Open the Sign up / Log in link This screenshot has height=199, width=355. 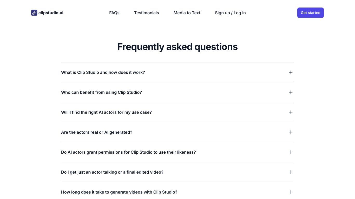click(x=230, y=13)
